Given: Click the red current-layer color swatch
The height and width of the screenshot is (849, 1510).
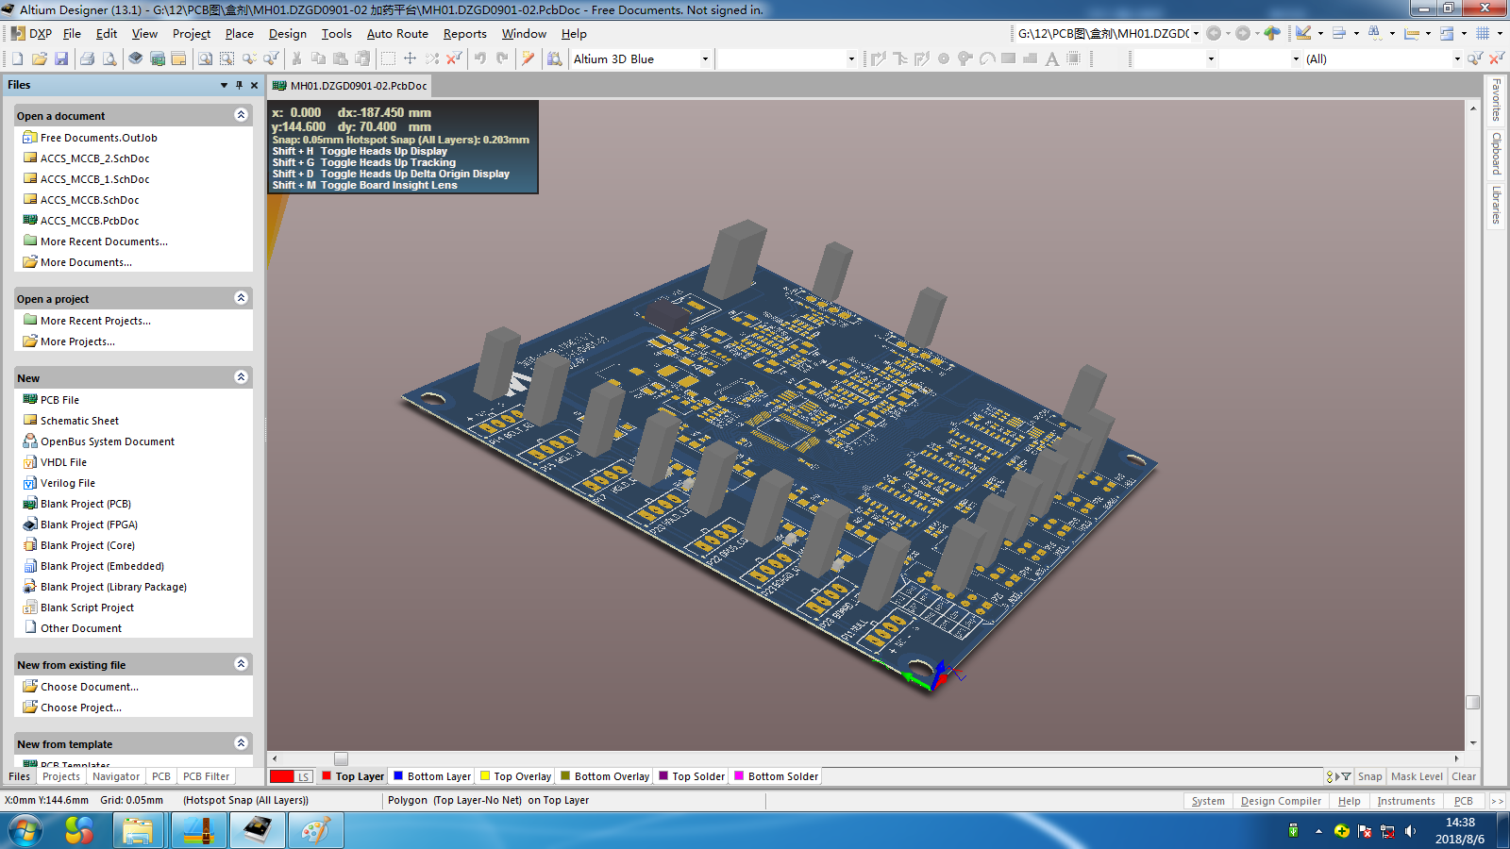Looking at the screenshot, I should [281, 776].
